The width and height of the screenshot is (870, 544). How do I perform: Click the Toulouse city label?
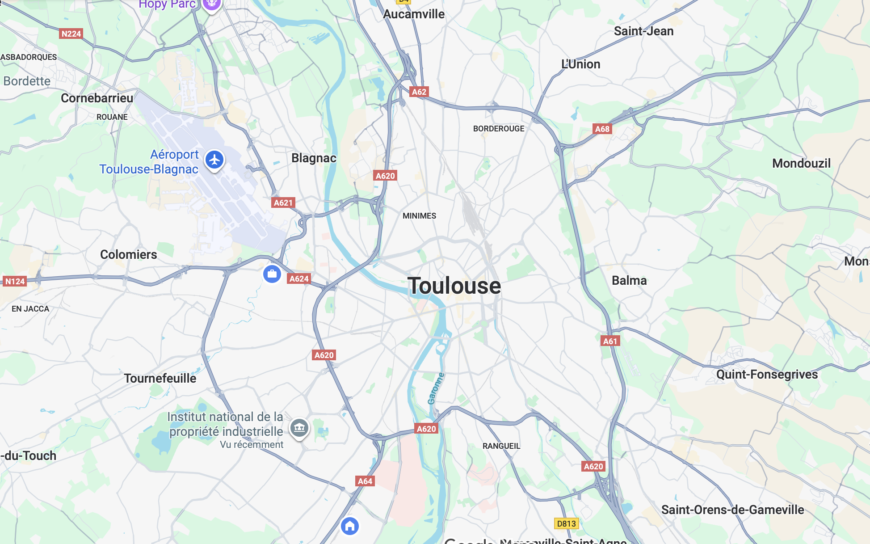454,286
